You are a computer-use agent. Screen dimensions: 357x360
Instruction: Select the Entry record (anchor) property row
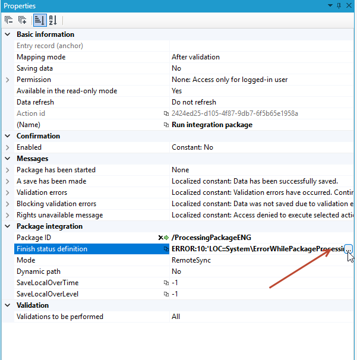point(184,46)
